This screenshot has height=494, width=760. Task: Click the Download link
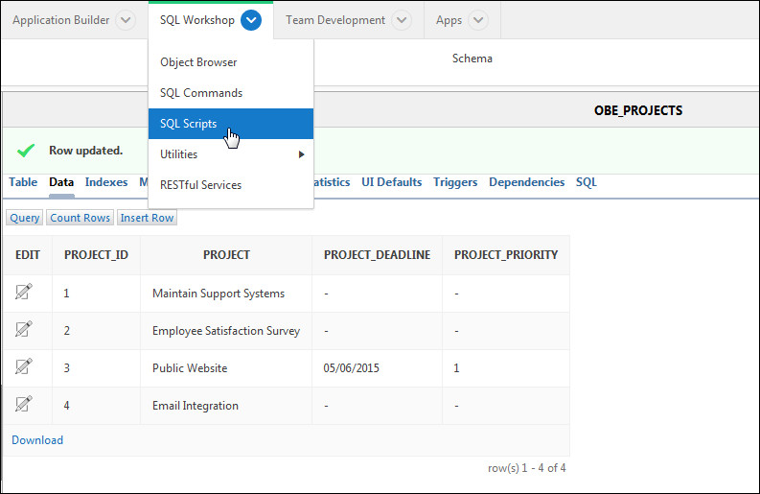[x=37, y=440]
